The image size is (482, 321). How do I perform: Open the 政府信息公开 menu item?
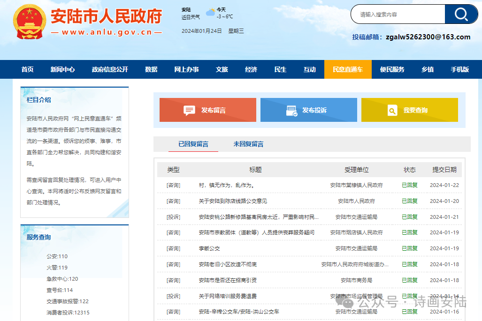[x=110, y=69]
